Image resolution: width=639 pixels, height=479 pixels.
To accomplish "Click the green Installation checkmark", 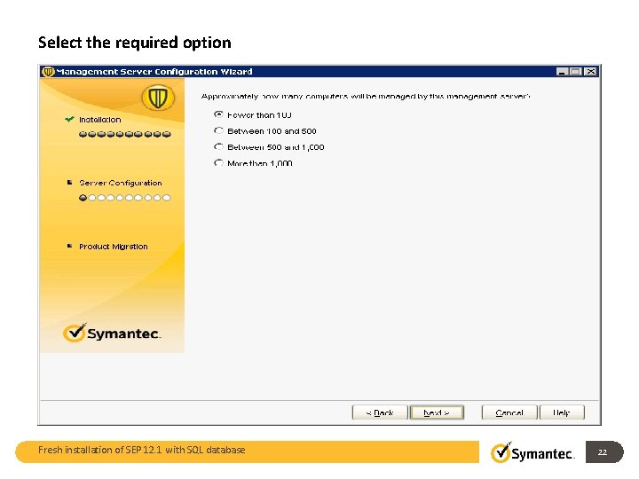I will tap(69, 120).
